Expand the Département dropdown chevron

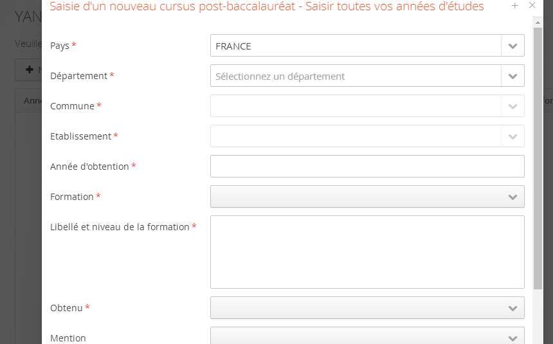[x=512, y=76]
